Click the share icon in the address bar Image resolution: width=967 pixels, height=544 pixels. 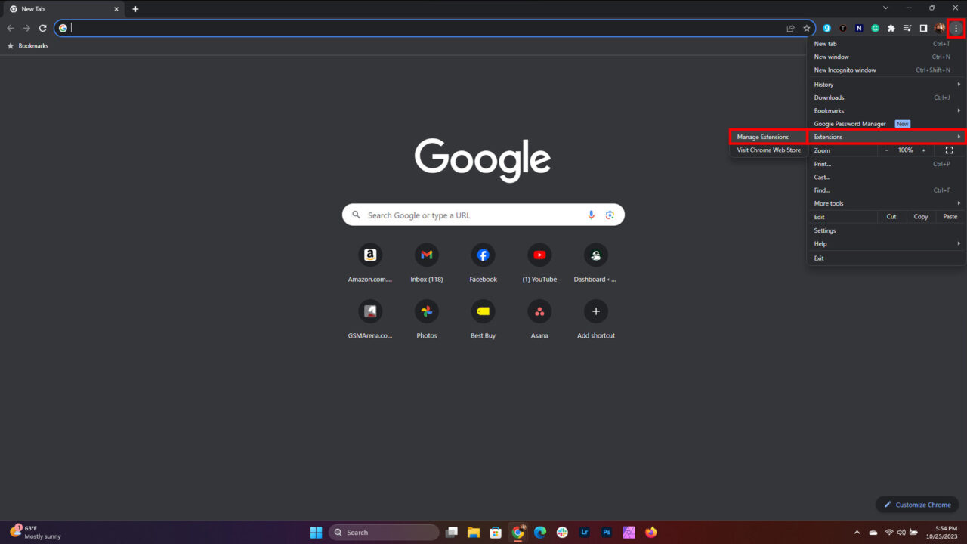point(790,28)
